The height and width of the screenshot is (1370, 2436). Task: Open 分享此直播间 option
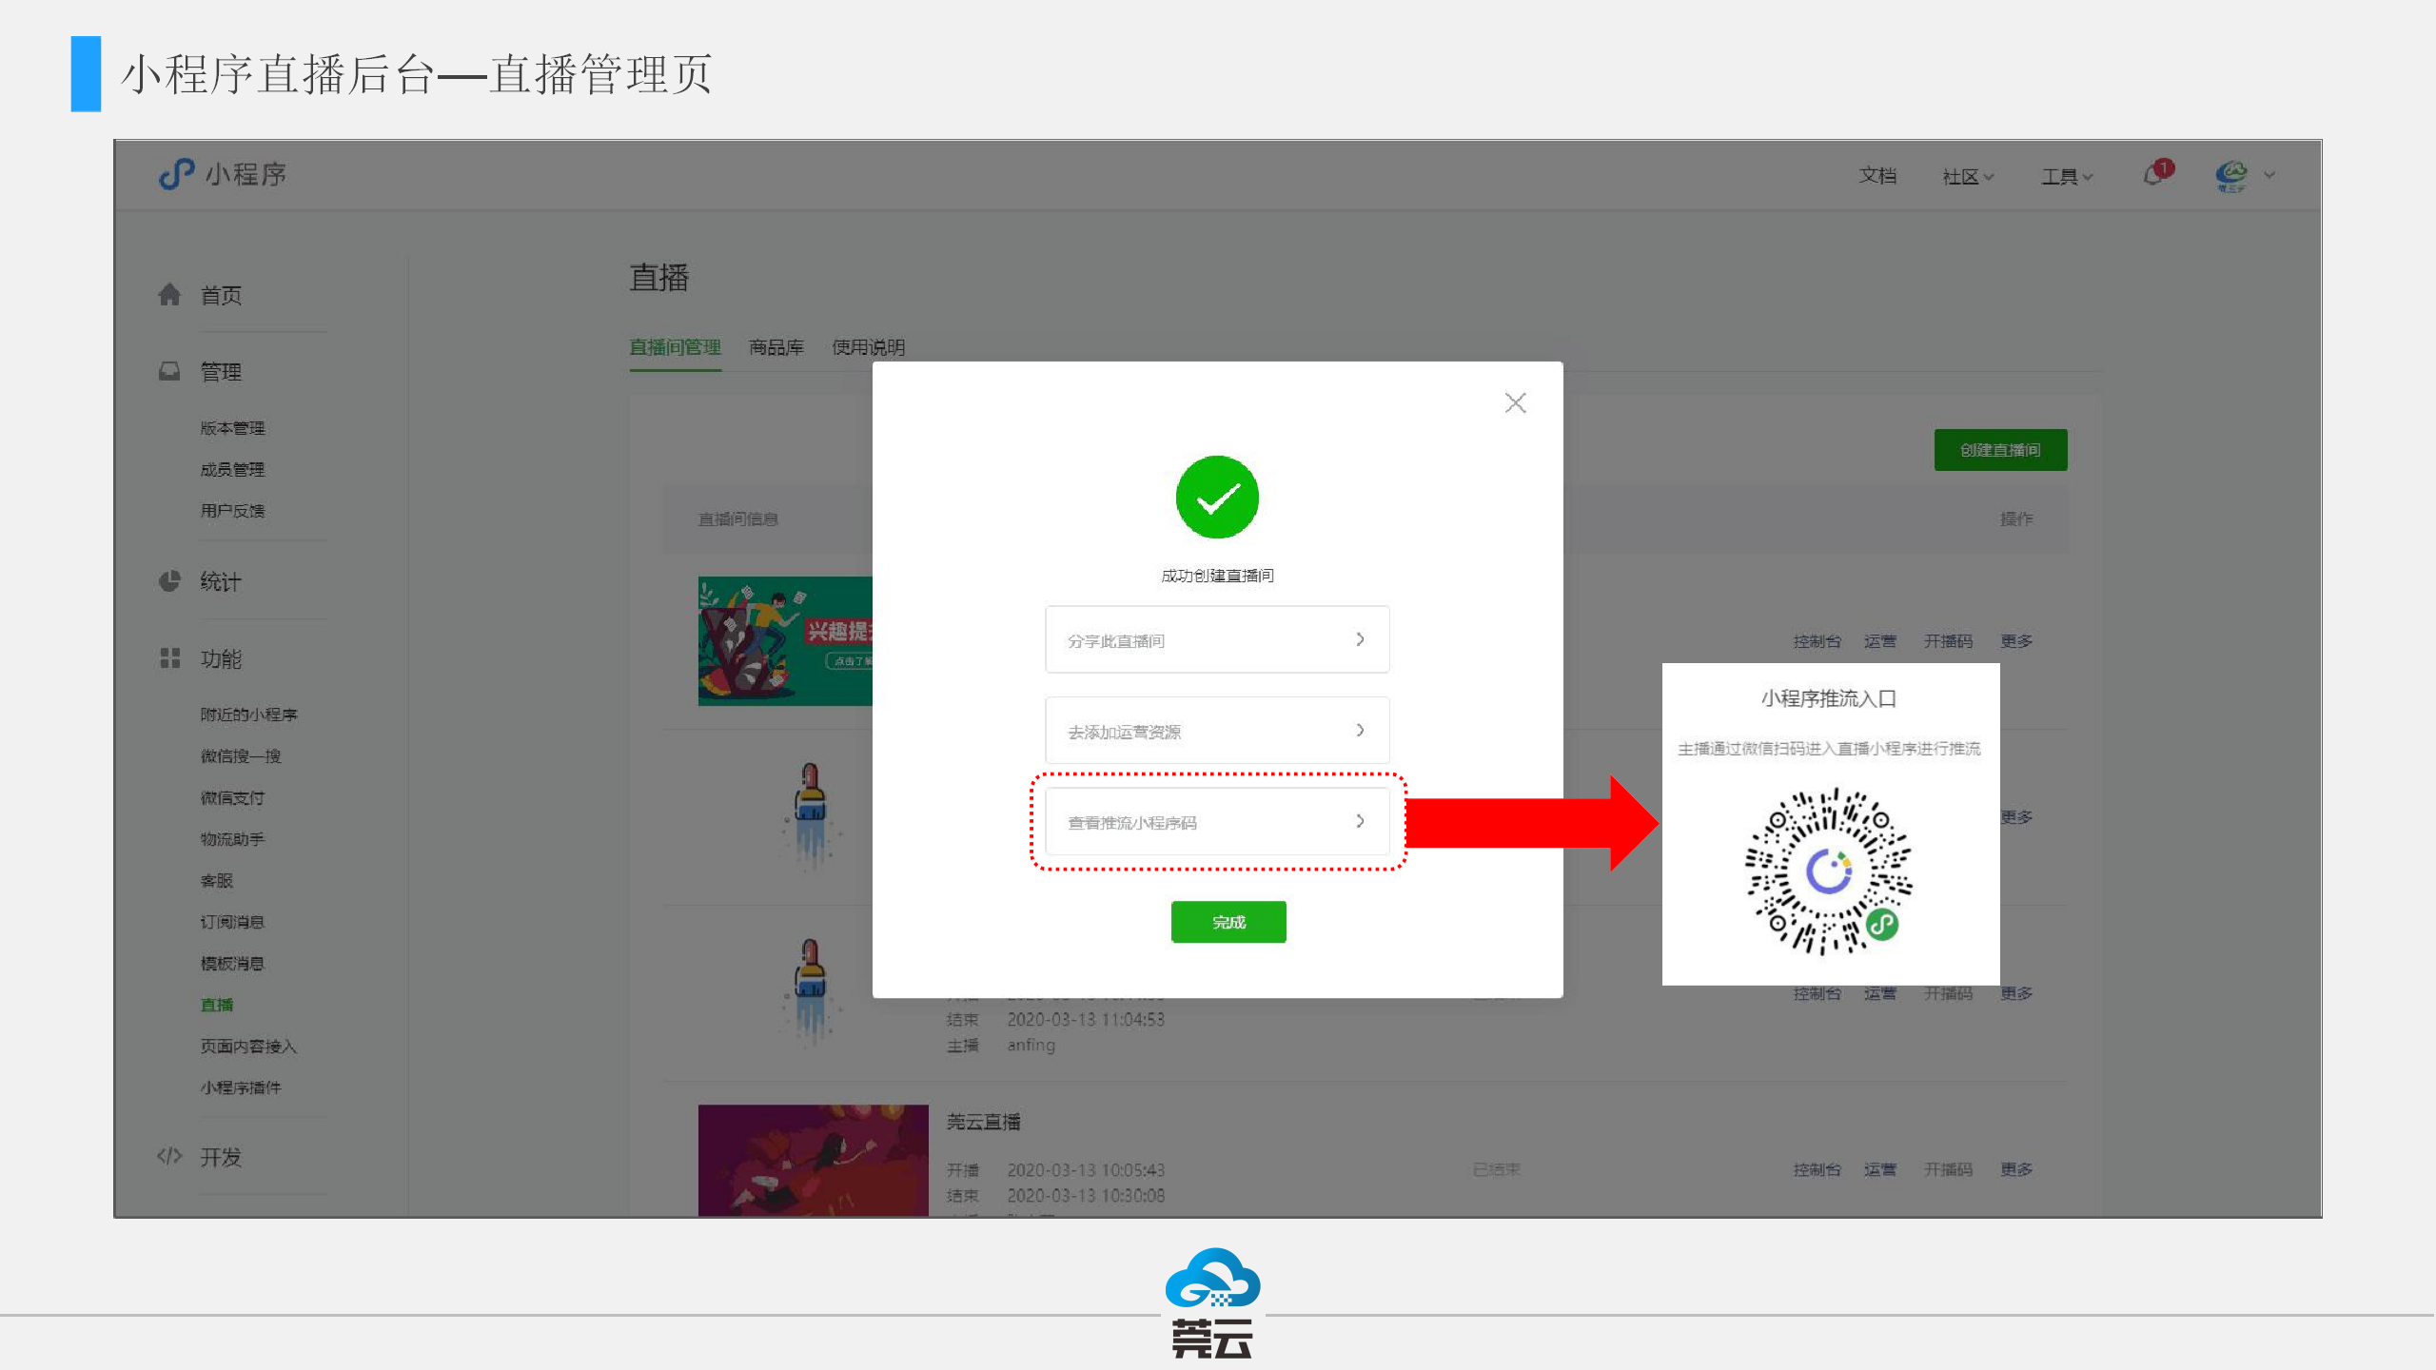click(1217, 639)
